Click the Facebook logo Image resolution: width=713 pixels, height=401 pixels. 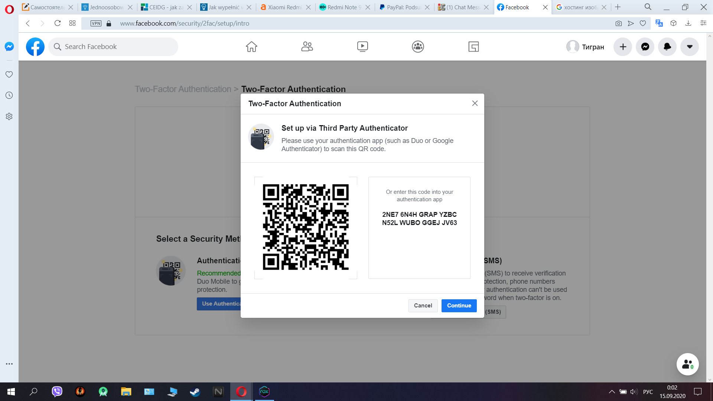pos(35,47)
